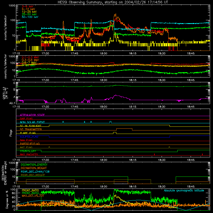The image size is (213, 213).
Task: Select the orange MAX_DET_VS_TOT legend label
Action: [x=33, y=196]
